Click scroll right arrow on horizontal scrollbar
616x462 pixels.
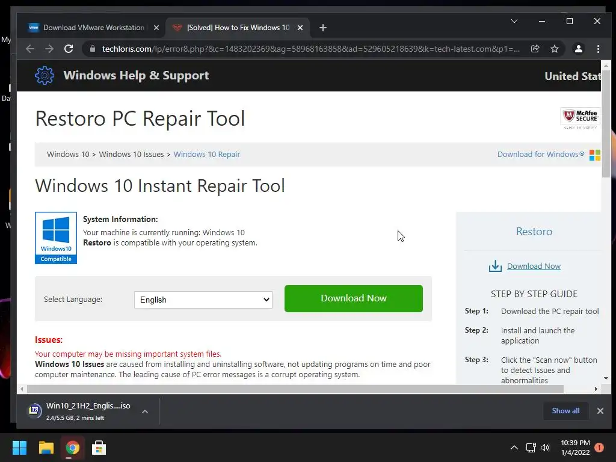coord(596,389)
